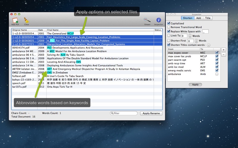238x148 pixels.
Task: Enable Remove Transitional Word checkbox
Action: (169, 27)
